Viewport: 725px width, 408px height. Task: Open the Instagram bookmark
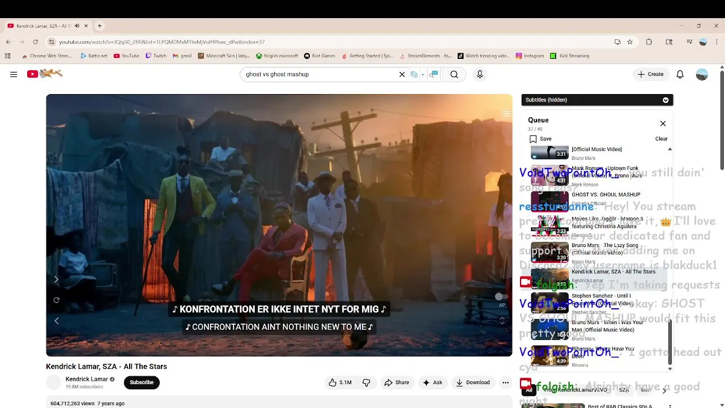pos(530,56)
